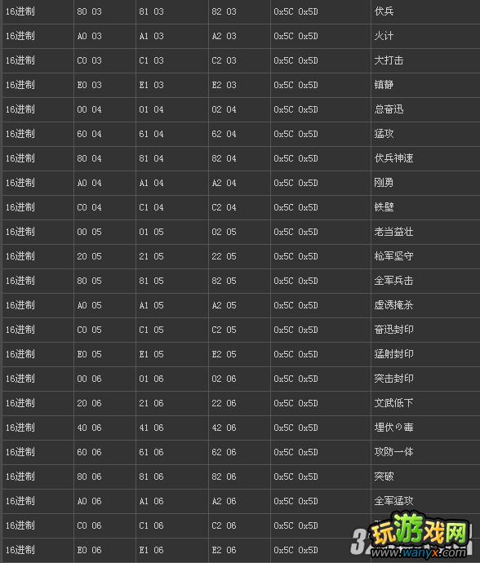The width and height of the screenshot is (480, 563).
Task: Click 16进制 type cell in 刚勇 row
Action: click(20, 183)
